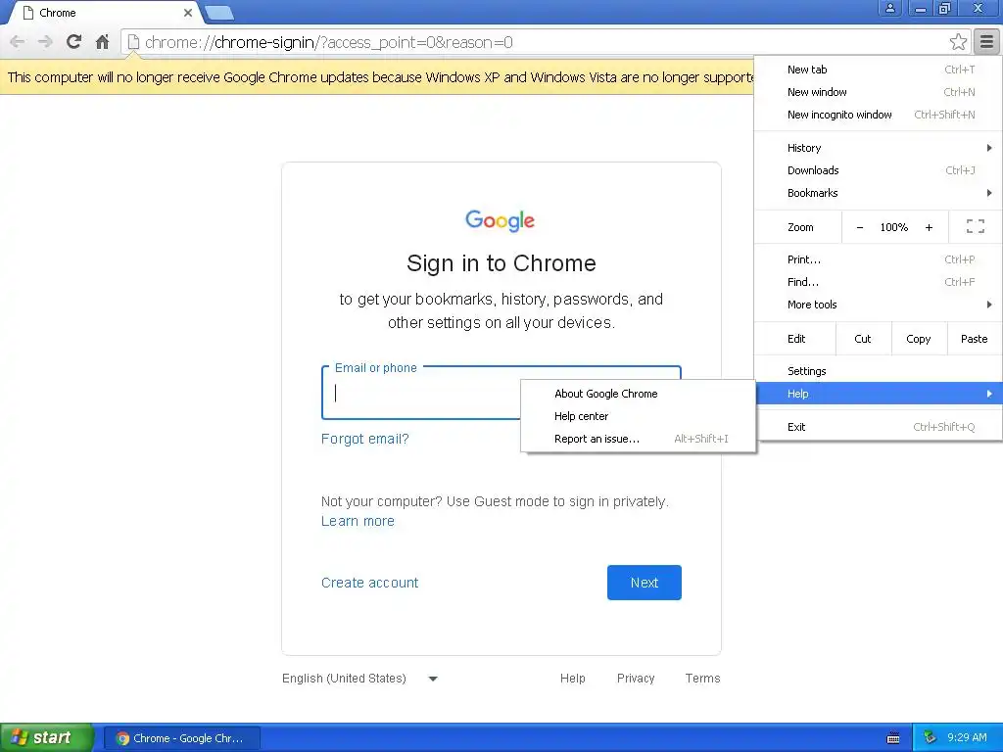Select Exit from the menu
This screenshot has height=752, width=1003.
click(x=878, y=427)
